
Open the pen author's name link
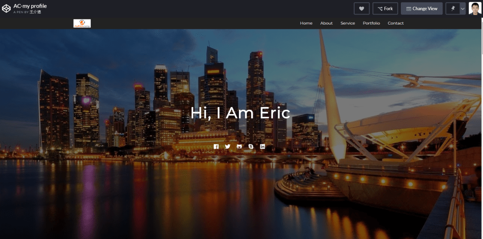tap(35, 12)
